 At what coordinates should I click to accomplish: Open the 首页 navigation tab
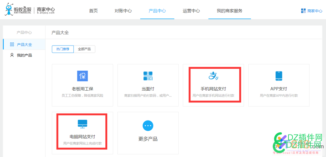pos(93,11)
